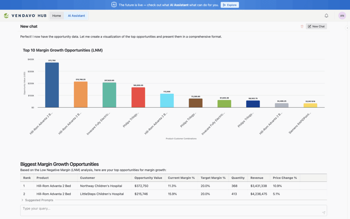The height and width of the screenshot is (219, 350).
Task: Click the Explore button in banner
Action: point(230,5)
